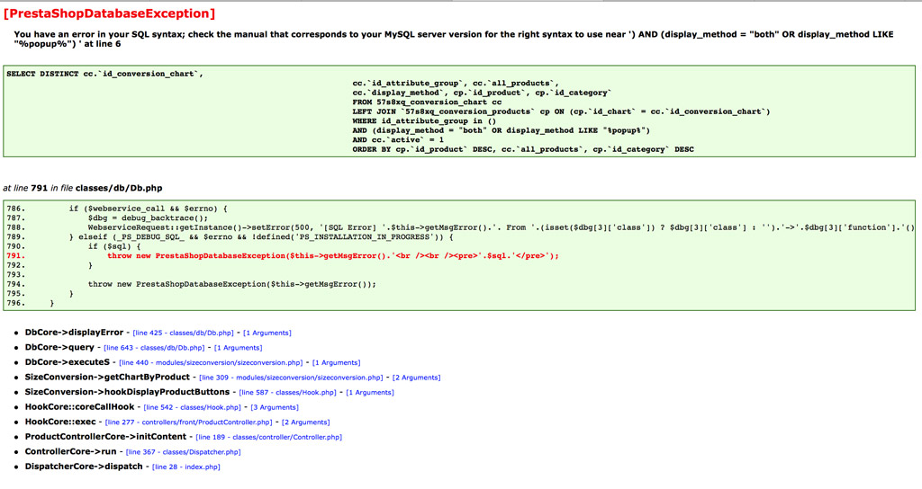Click the 'WHERE id_attribute_group in ()' line
922x489 pixels.
[x=424, y=121]
